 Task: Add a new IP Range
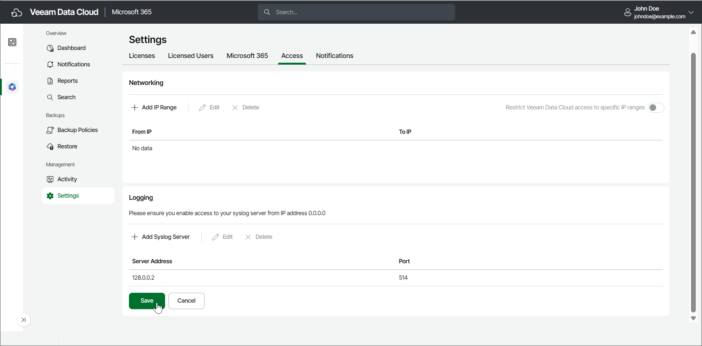tap(154, 108)
